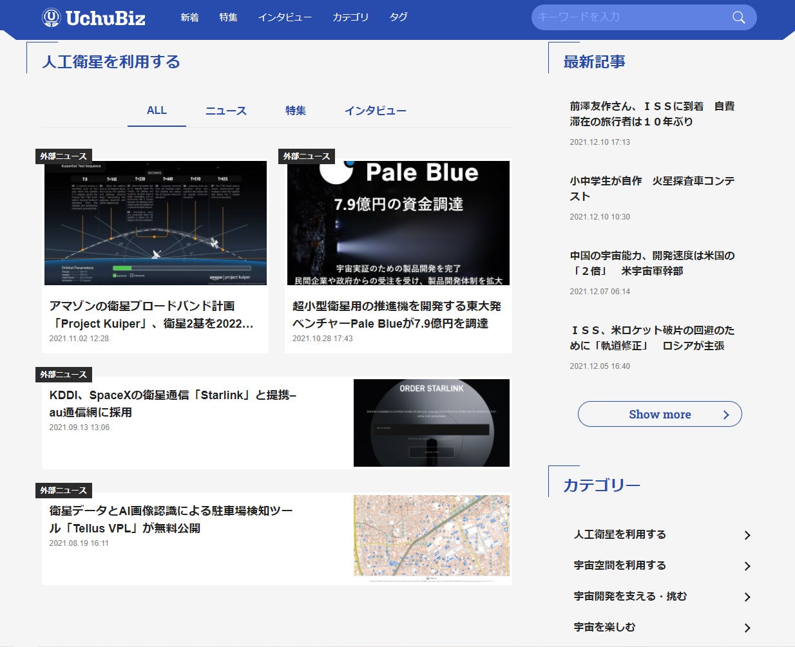Image resolution: width=795 pixels, height=647 pixels.
Task: Expand the 宇宙空間を利用する category chevron
Action: [x=747, y=566]
